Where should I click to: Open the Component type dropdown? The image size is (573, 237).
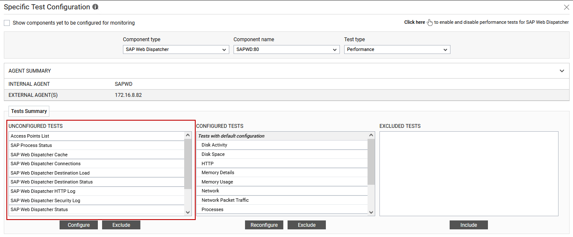click(176, 50)
